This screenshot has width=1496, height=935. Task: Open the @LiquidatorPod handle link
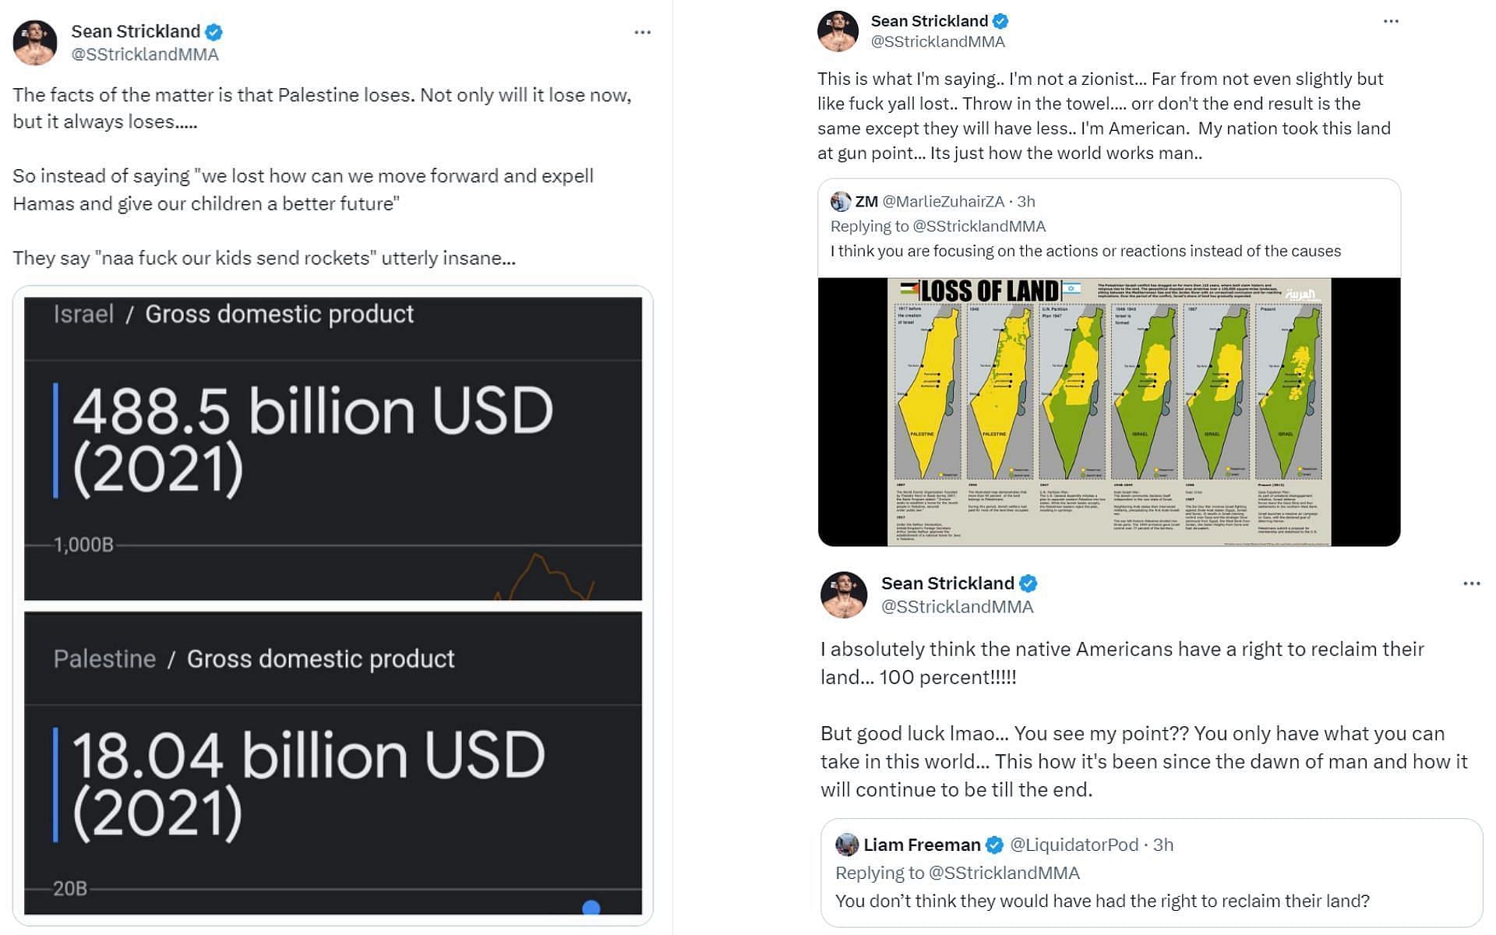pyautogui.click(x=1074, y=845)
